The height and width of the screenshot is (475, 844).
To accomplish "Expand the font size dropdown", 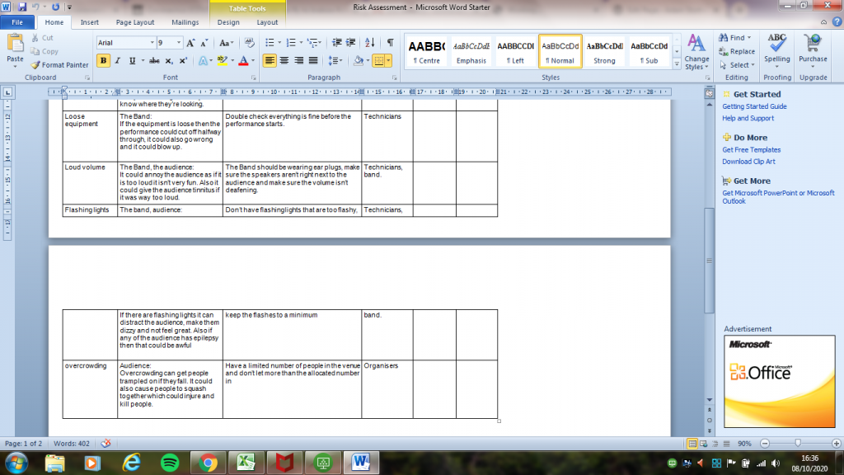I will pyautogui.click(x=177, y=43).
